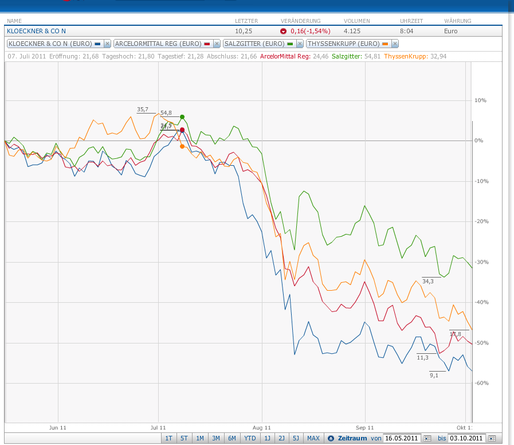Click the VOLUMEN column header
The width and height of the screenshot is (514, 445).
pyautogui.click(x=356, y=21)
